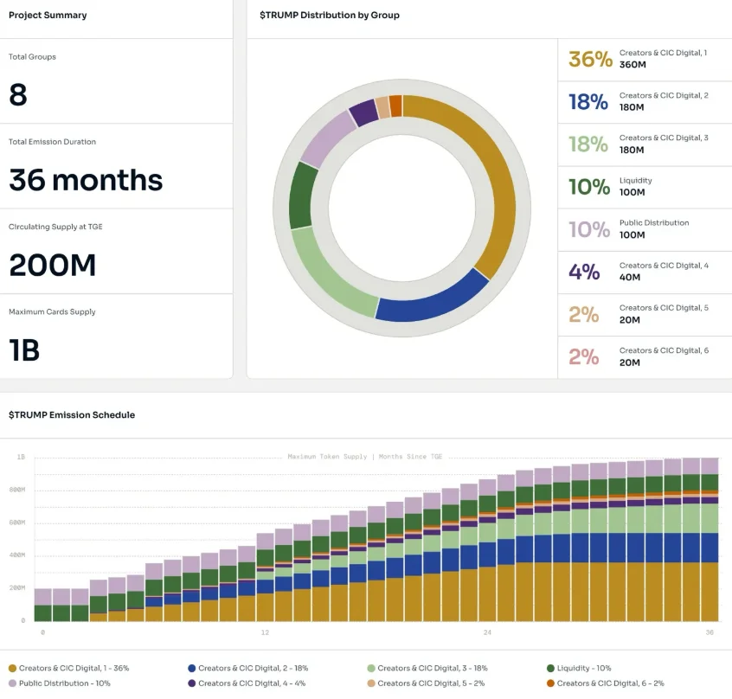Click the lilac "10%" Public Distribution percentage
The image size is (732, 699).
pos(589,229)
